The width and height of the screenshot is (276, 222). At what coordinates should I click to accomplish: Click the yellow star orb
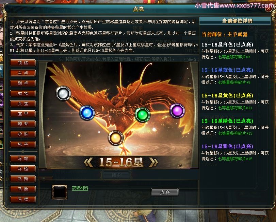click(x=115, y=138)
